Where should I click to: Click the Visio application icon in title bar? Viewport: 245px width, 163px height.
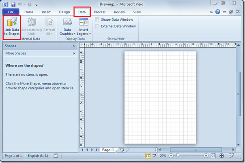(x=5, y=4)
